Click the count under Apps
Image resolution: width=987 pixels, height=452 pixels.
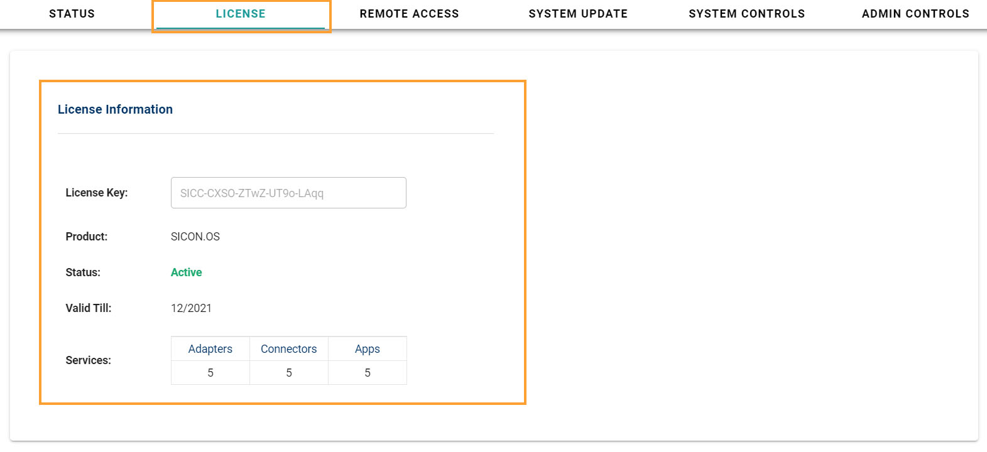(368, 373)
